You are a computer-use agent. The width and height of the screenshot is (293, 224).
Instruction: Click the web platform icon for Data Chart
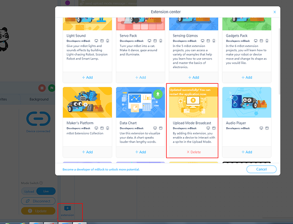coord(161,128)
